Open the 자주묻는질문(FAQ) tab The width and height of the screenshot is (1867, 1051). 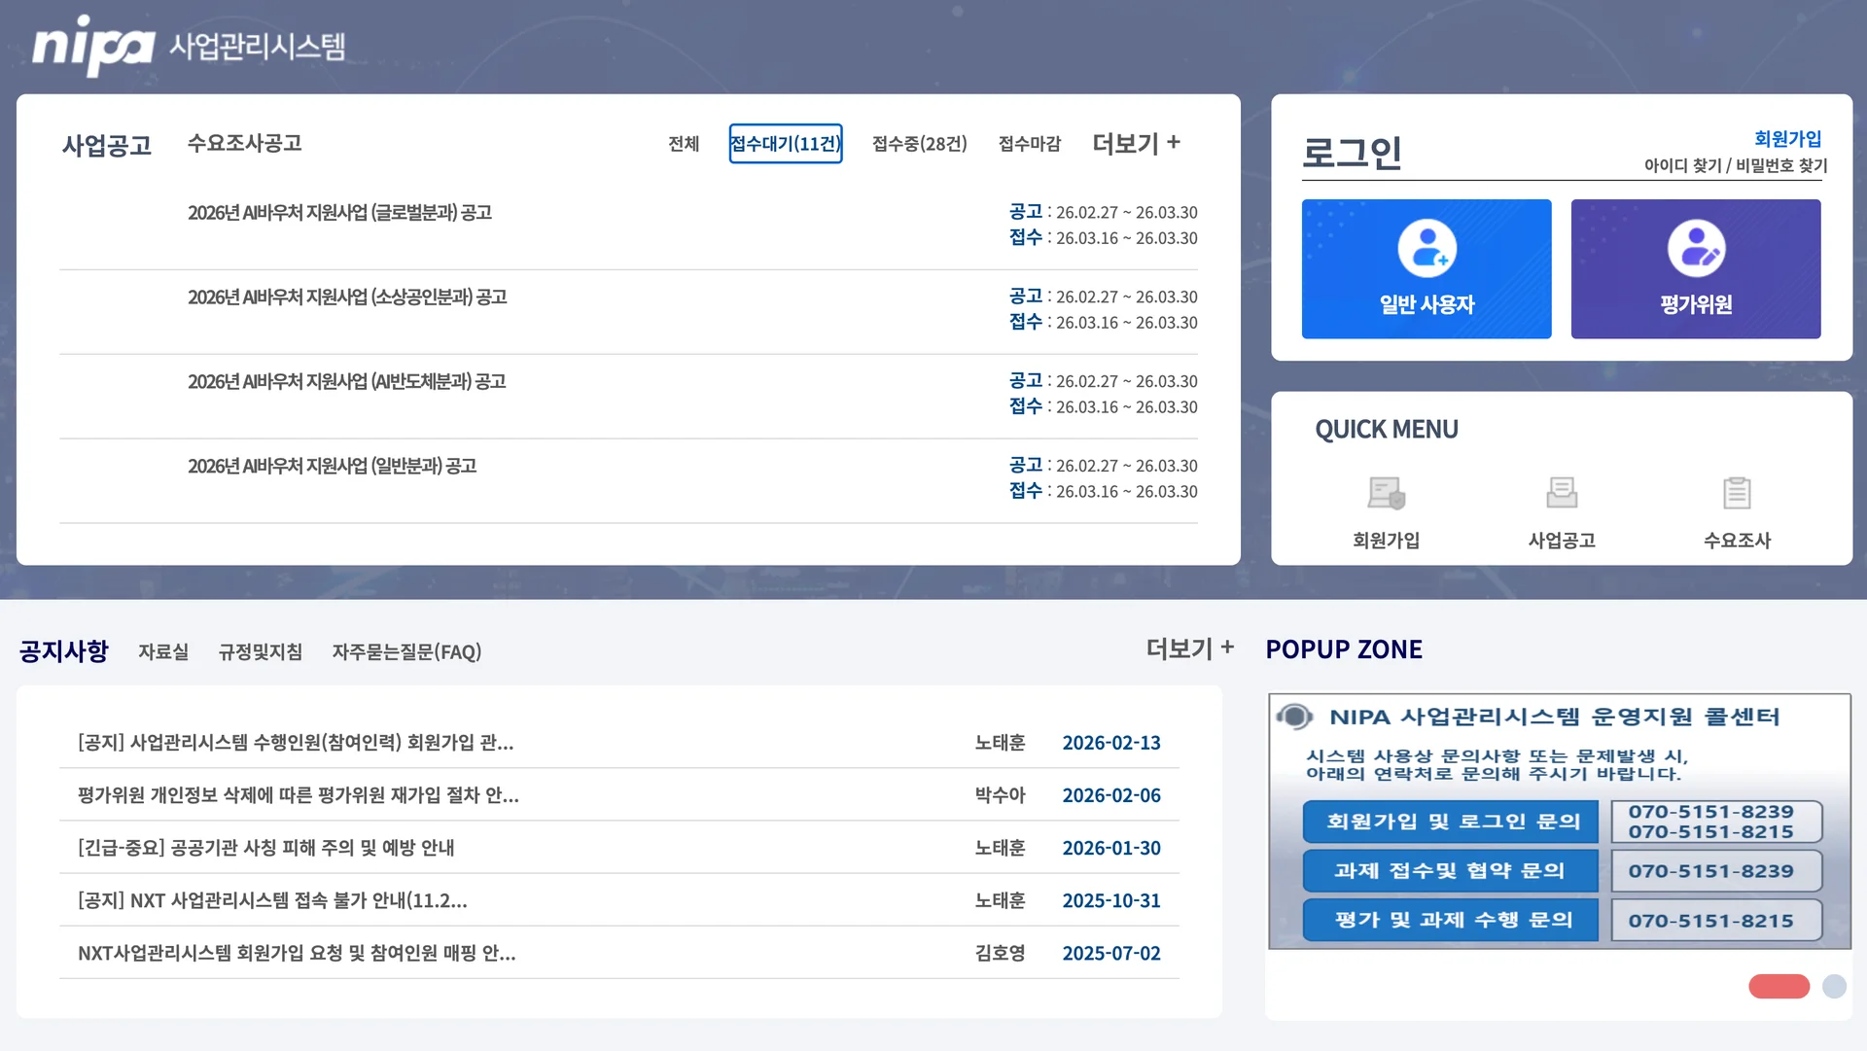point(406,651)
